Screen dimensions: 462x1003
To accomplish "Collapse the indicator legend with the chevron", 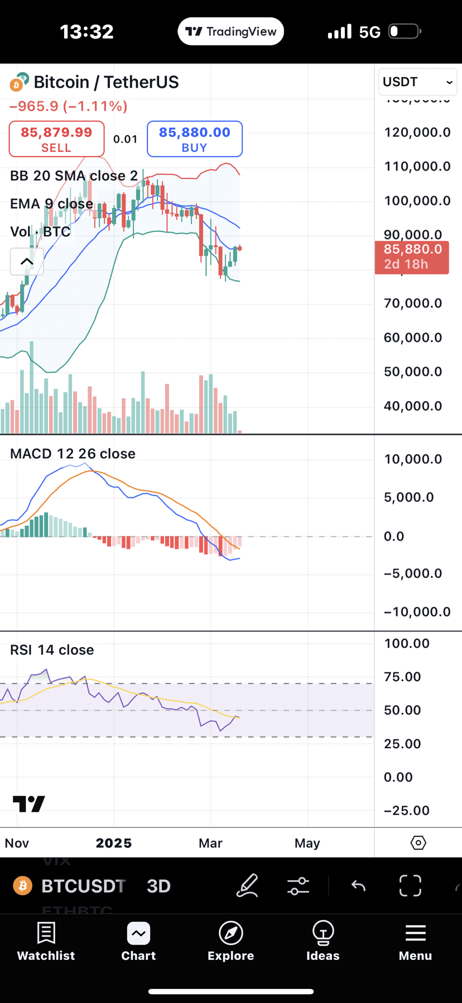I will 27,262.
